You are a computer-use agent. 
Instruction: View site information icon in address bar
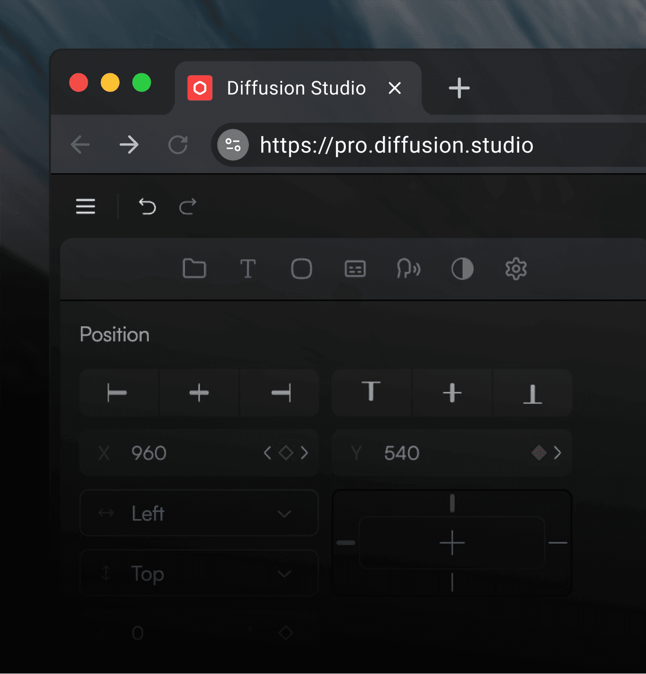(x=233, y=145)
